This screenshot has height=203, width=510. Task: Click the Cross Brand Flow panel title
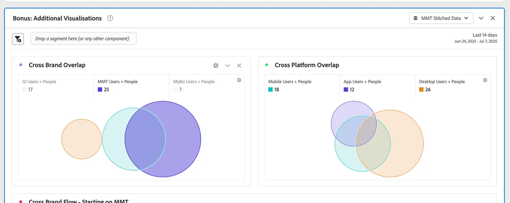[x=79, y=201]
